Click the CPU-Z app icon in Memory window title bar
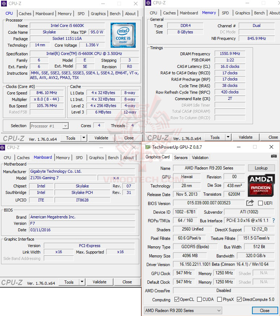280x316 pixels. [x=148, y=3]
